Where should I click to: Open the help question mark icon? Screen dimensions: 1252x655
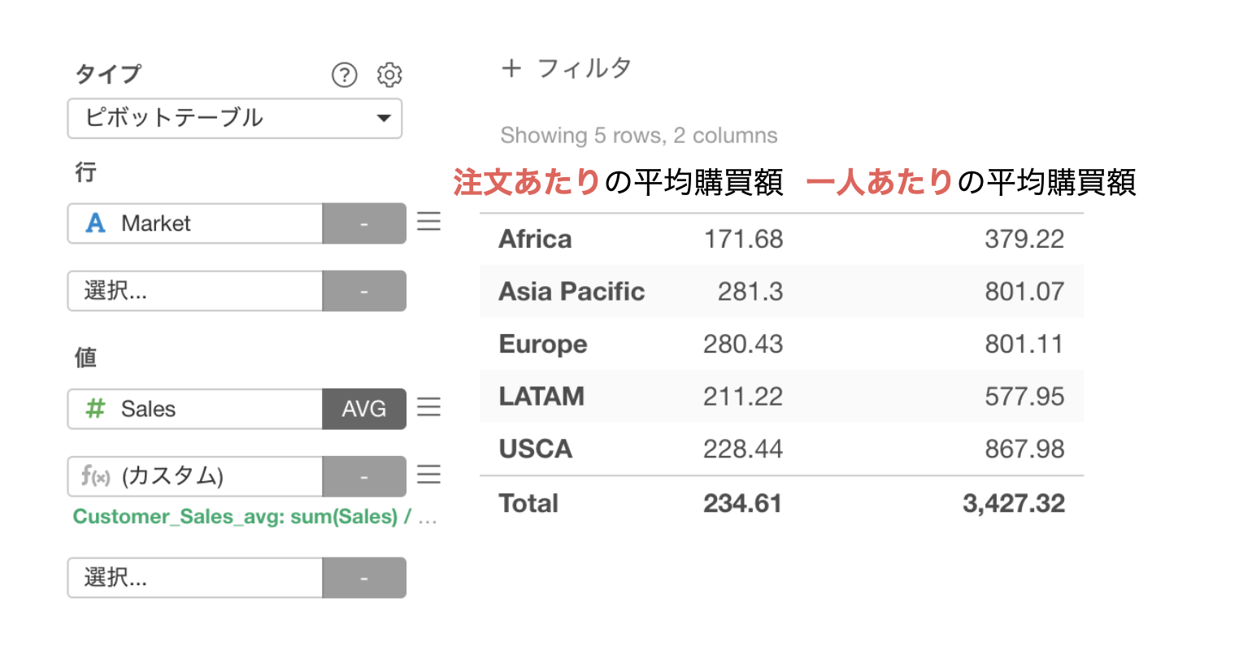point(345,76)
